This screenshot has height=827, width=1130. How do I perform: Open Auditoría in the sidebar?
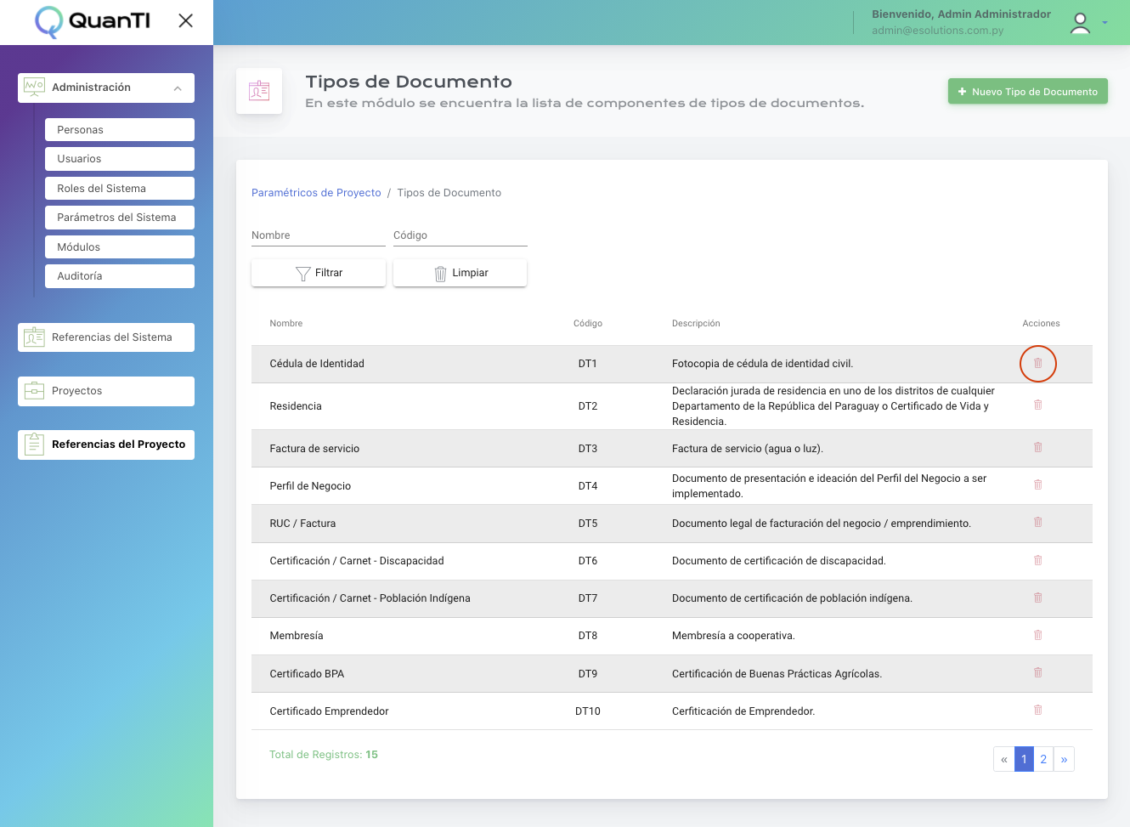click(x=120, y=276)
